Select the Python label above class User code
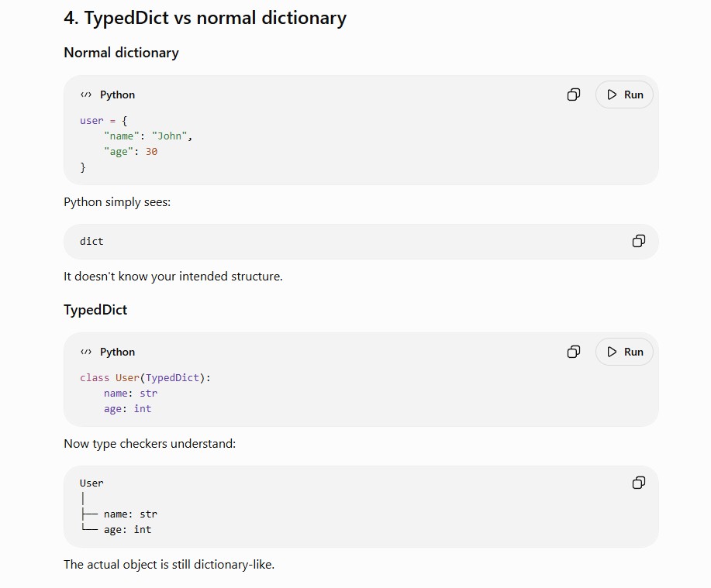711x588 pixels. (x=117, y=352)
